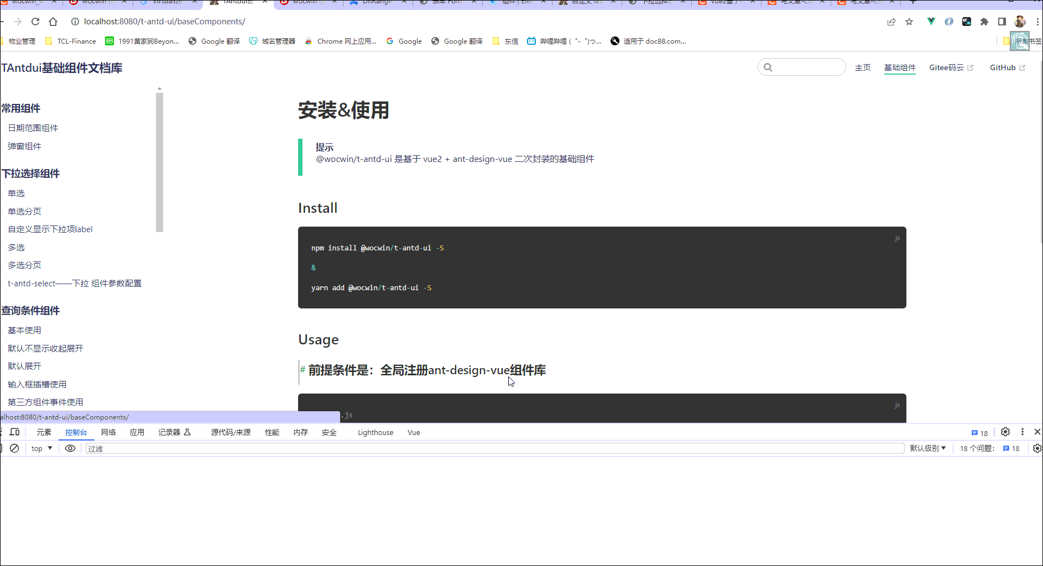1043x566 pixels.
Task: Open the DevTools three-dot options menu
Action: [x=1023, y=432]
